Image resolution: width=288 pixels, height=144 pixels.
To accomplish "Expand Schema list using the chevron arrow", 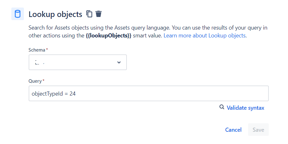I will [x=119, y=62].
